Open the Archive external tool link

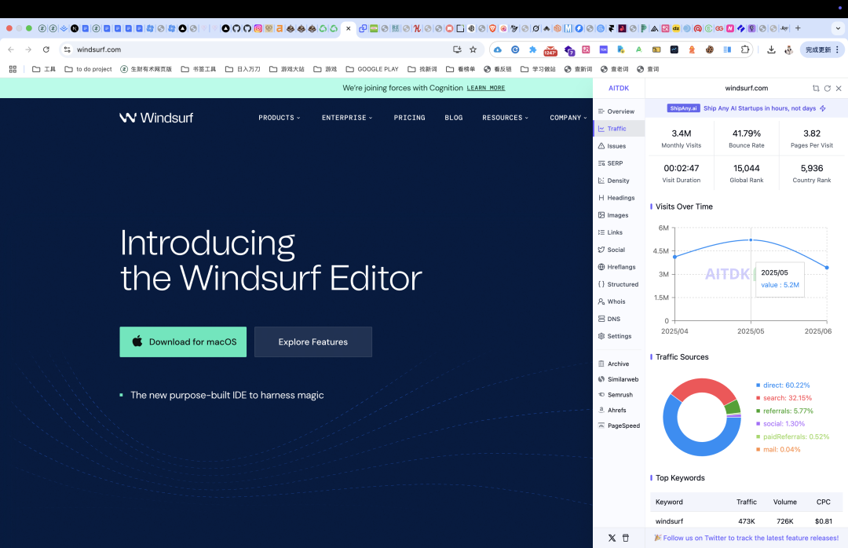(613, 364)
